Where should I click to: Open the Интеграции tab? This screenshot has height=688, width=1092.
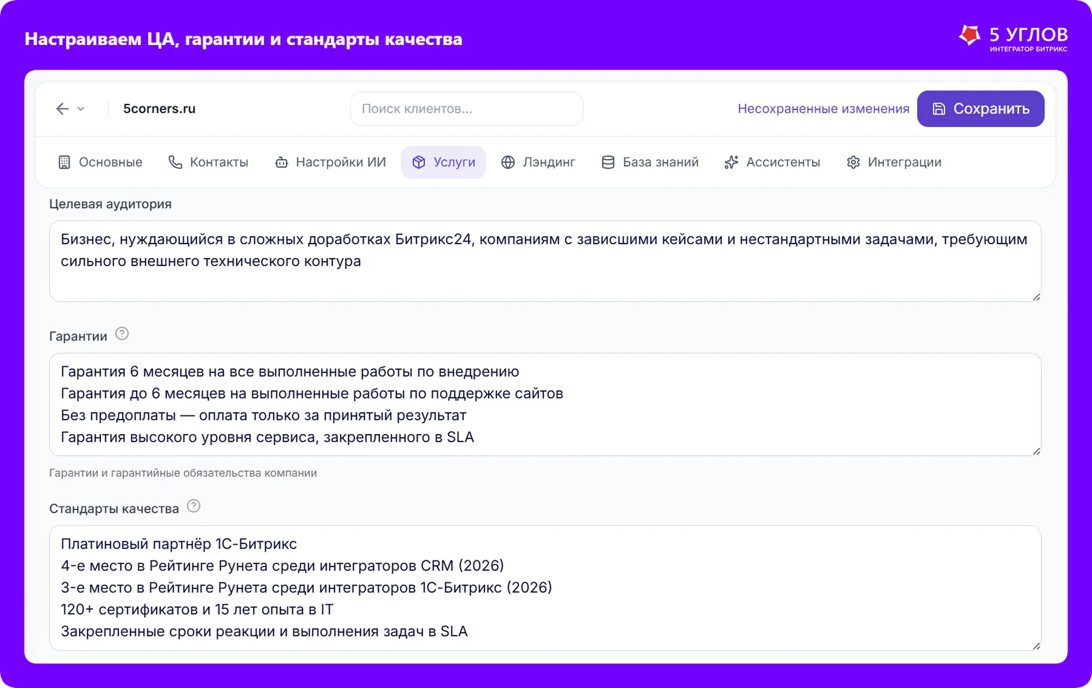click(894, 162)
